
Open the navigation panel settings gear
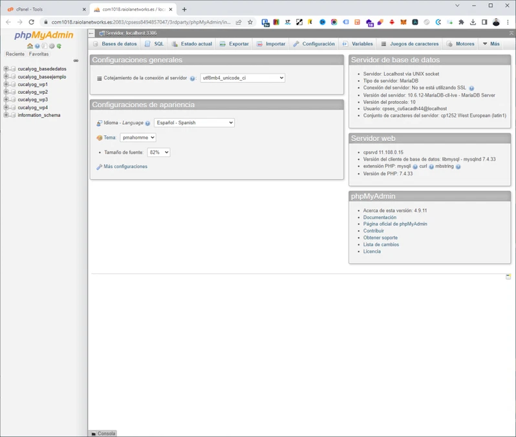52,46
